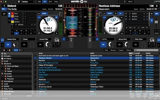Image resolution: width=160 pixels, height=100 pixels.
Task: Click the play button on deck 2
Action: 121,13
